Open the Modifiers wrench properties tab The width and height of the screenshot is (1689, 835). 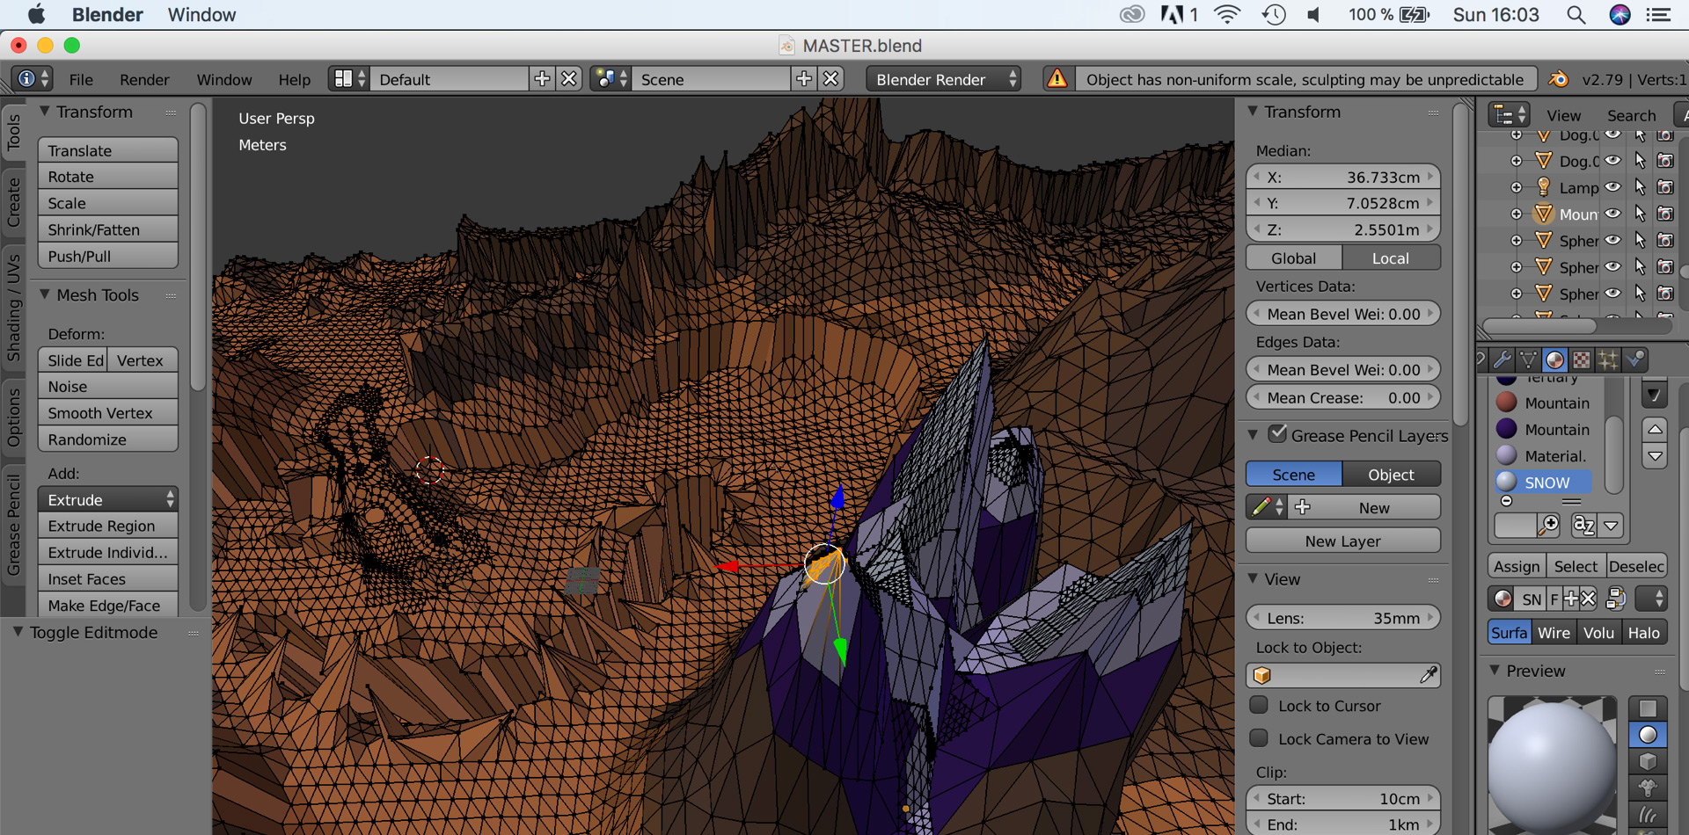click(1503, 359)
